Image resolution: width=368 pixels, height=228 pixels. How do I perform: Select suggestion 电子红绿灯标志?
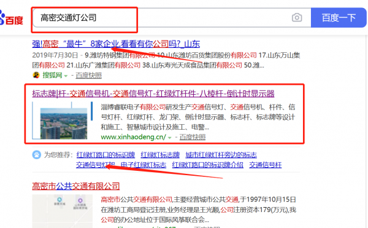point(144,165)
